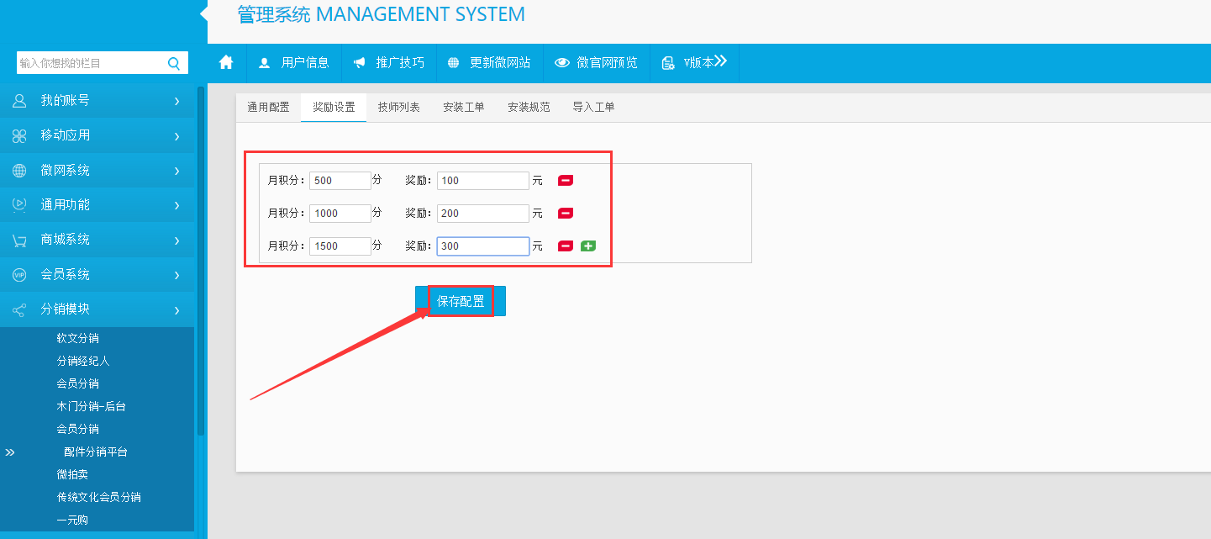1211x539 pixels.
Task: Open the 技师列表 tab
Action: pos(399,107)
